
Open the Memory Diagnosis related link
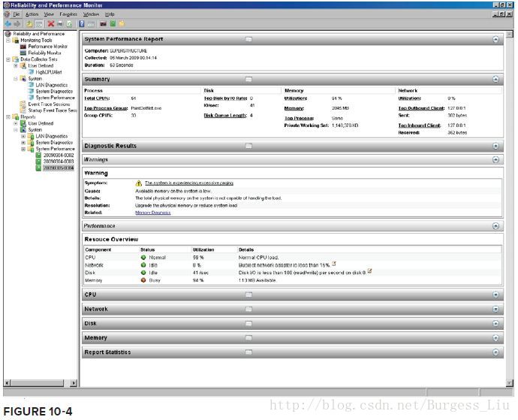pos(153,213)
